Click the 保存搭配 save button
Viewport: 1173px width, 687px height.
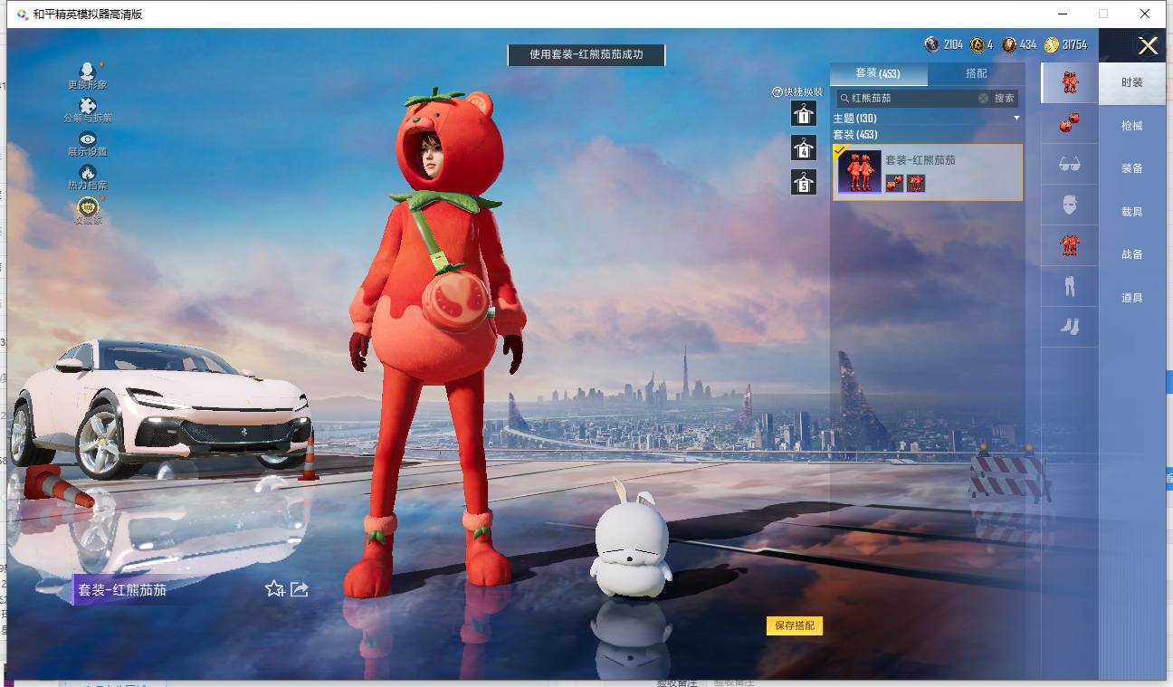point(795,625)
